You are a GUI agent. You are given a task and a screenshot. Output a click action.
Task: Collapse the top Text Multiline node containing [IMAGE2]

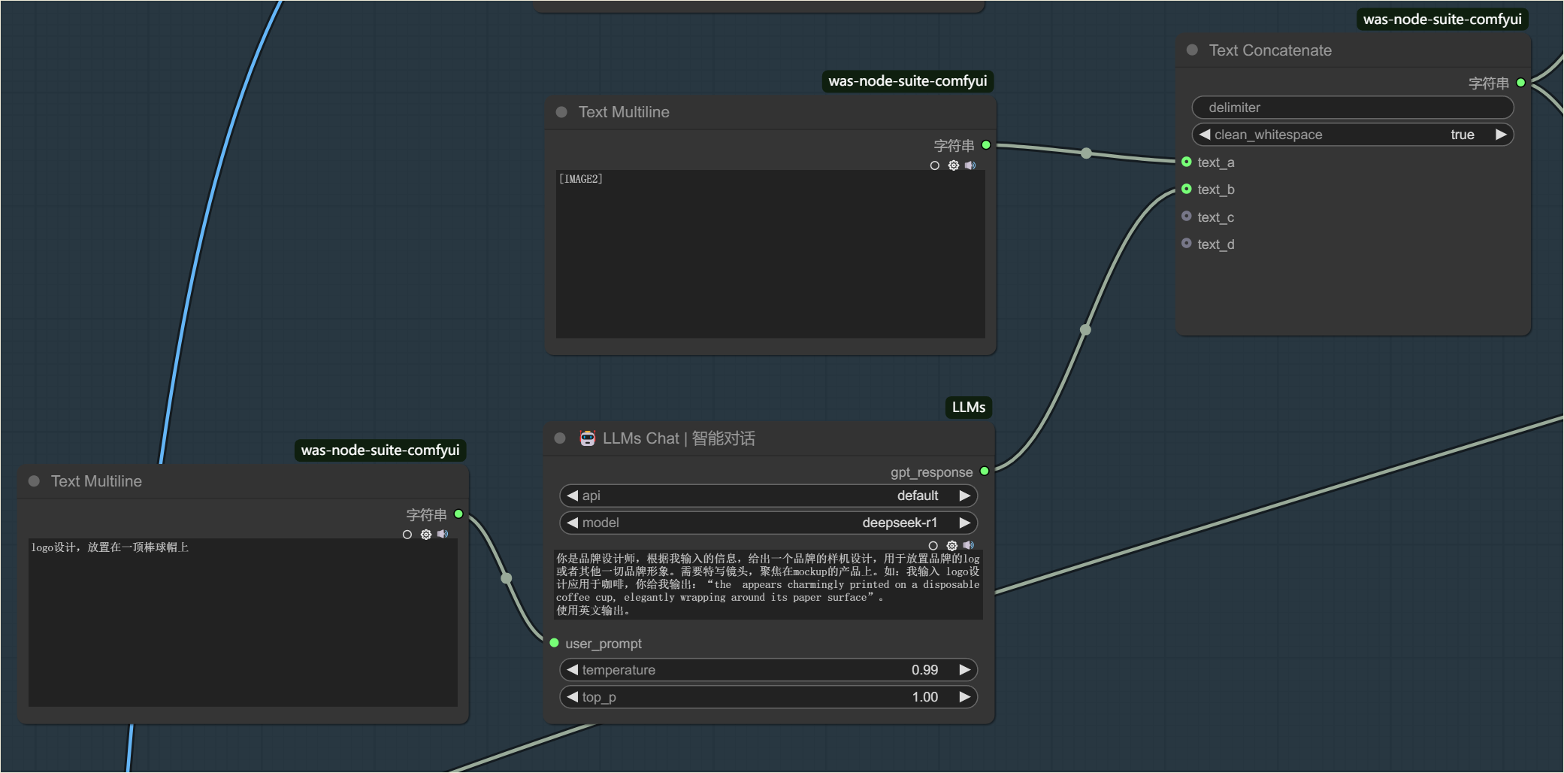[x=561, y=112]
